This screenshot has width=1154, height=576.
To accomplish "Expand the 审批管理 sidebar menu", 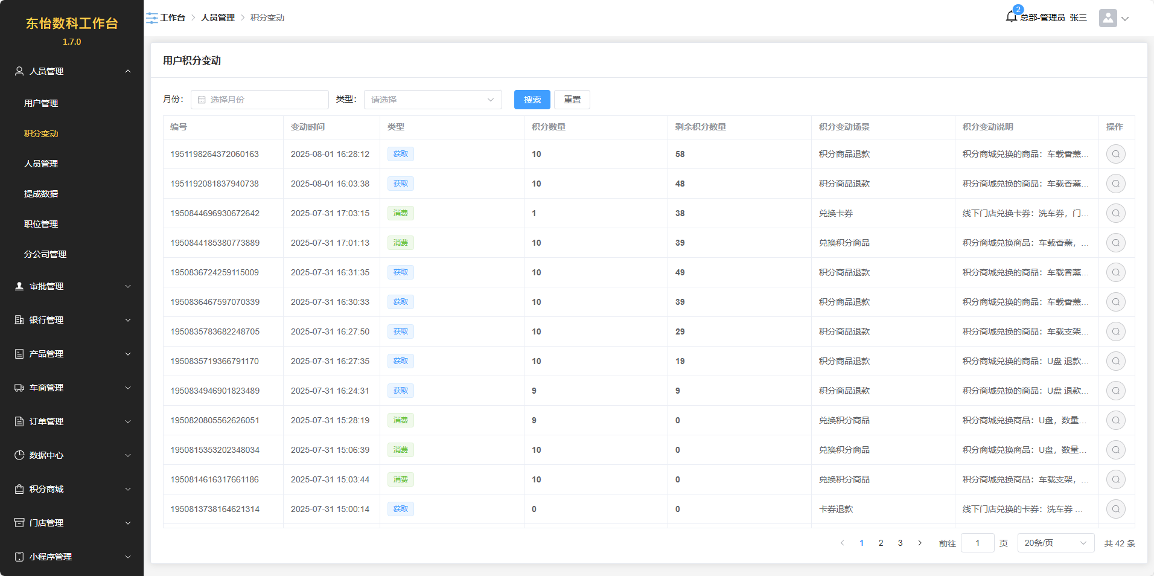I will pyautogui.click(x=72, y=286).
